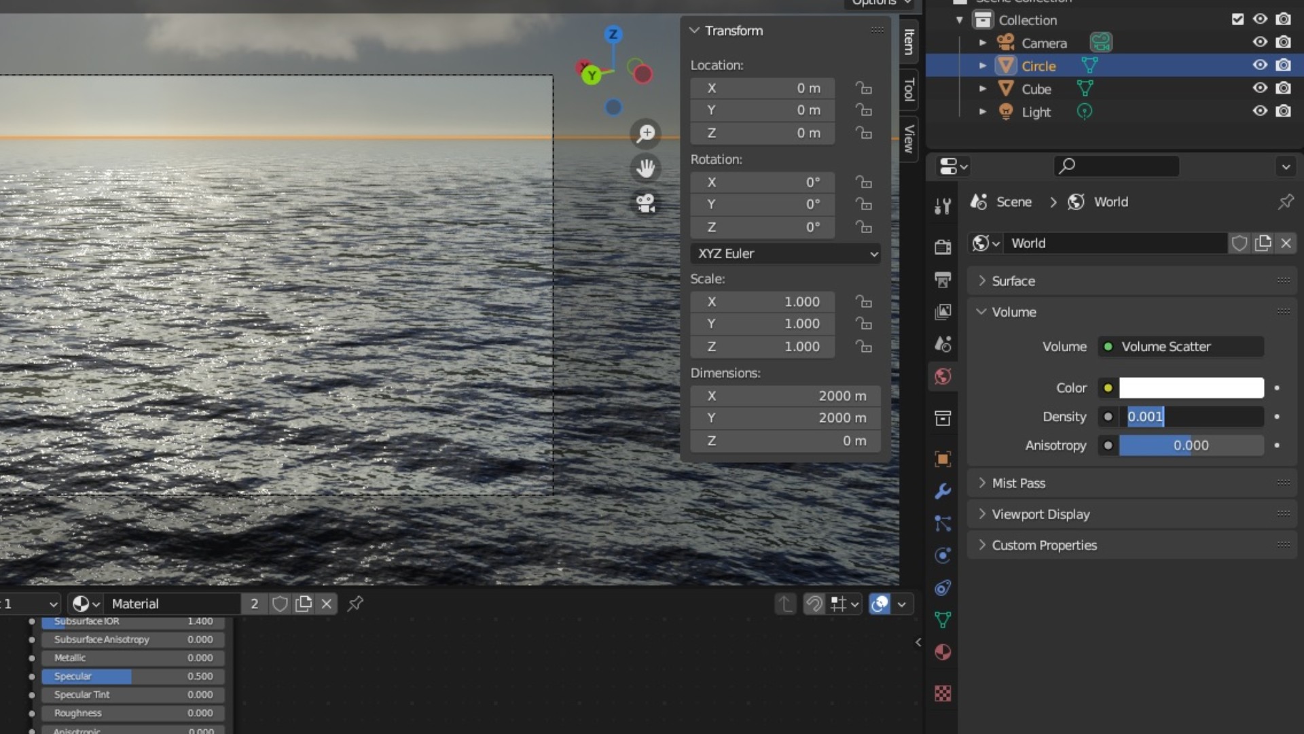Open the Render properties tab icon
This screenshot has height=734, width=1304.
coord(943,247)
